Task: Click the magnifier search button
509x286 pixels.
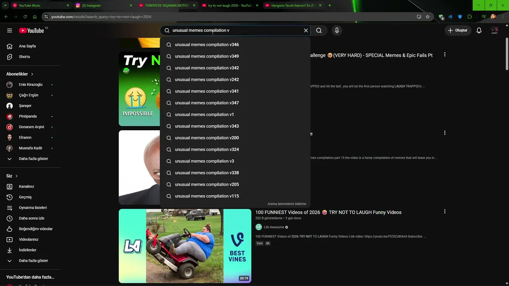Action: pyautogui.click(x=319, y=31)
